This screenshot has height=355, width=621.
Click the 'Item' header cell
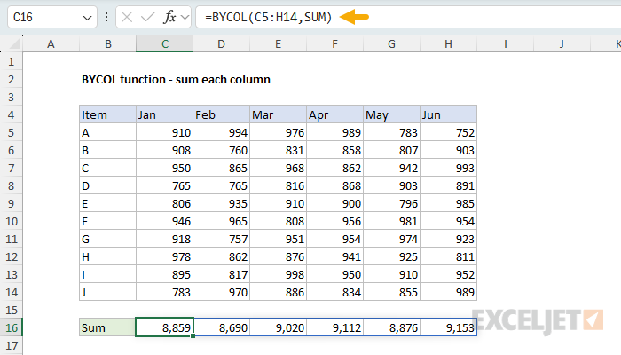tap(107, 114)
